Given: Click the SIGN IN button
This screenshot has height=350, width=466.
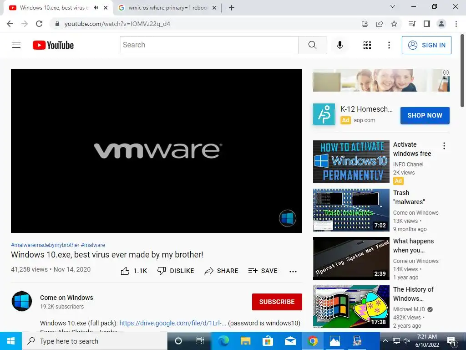Looking at the screenshot, I should coord(426,45).
